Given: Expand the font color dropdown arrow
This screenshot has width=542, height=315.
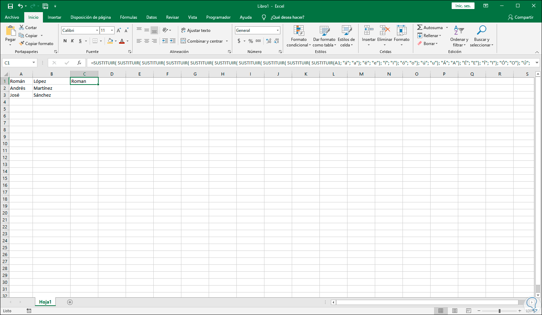Looking at the screenshot, I should pyautogui.click(x=127, y=41).
